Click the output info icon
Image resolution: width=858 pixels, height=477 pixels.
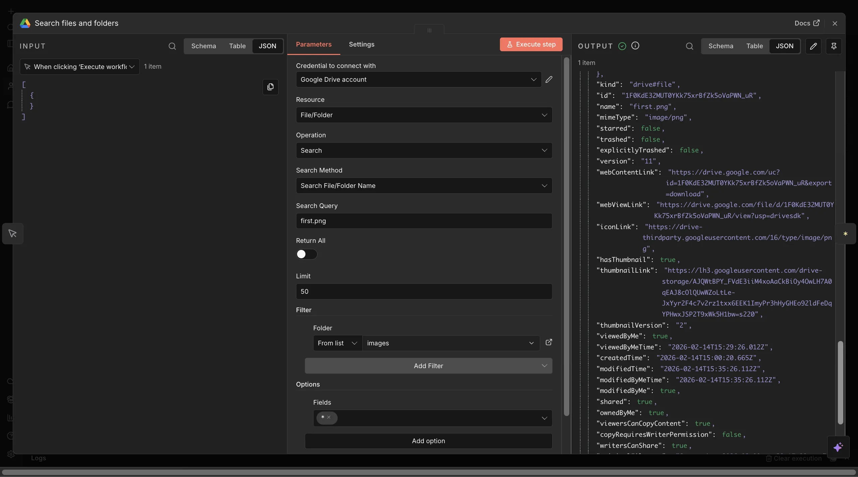[x=635, y=46]
